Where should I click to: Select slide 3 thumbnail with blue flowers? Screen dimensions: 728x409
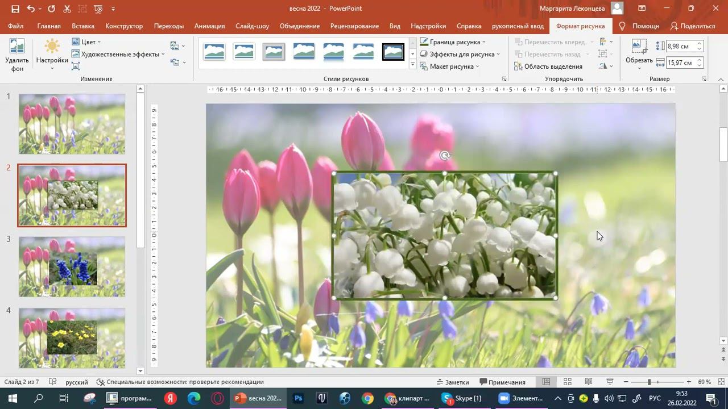pos(72,266)
